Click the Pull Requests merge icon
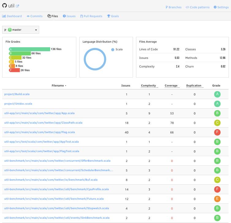Viewport: 231px width, 223px height. coord(81,16)
